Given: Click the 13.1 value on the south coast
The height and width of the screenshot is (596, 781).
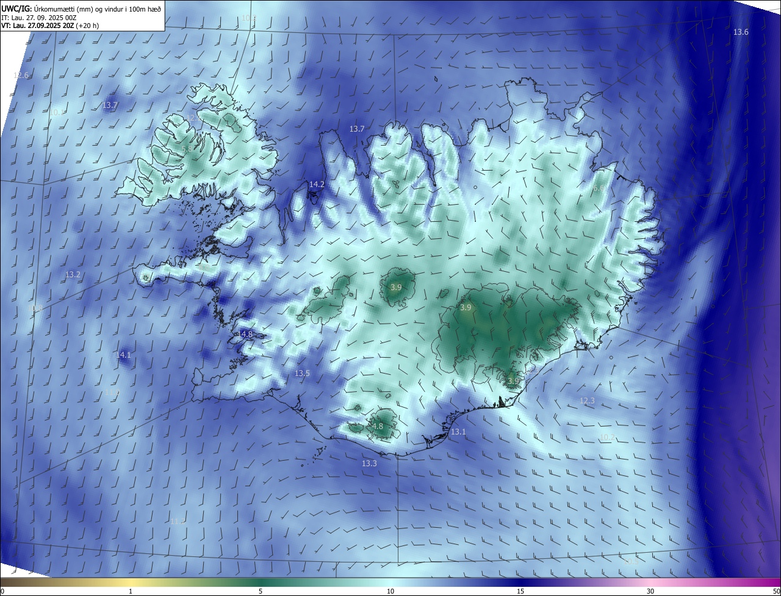Looking at the screenshot, I should click(x=458, y=432).
